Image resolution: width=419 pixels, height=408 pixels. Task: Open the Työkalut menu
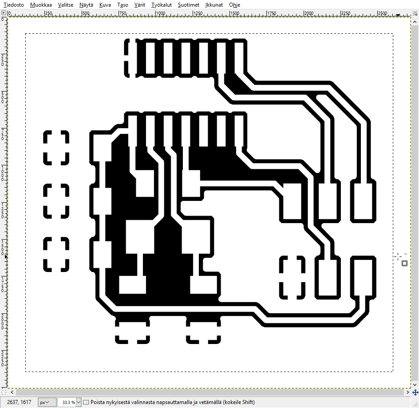pos(162,5)
